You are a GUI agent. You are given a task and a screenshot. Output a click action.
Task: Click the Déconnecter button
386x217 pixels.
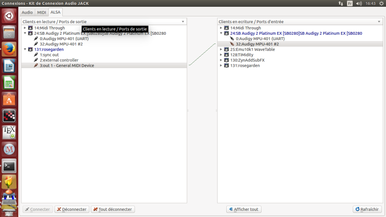click(x=72, y=209)
